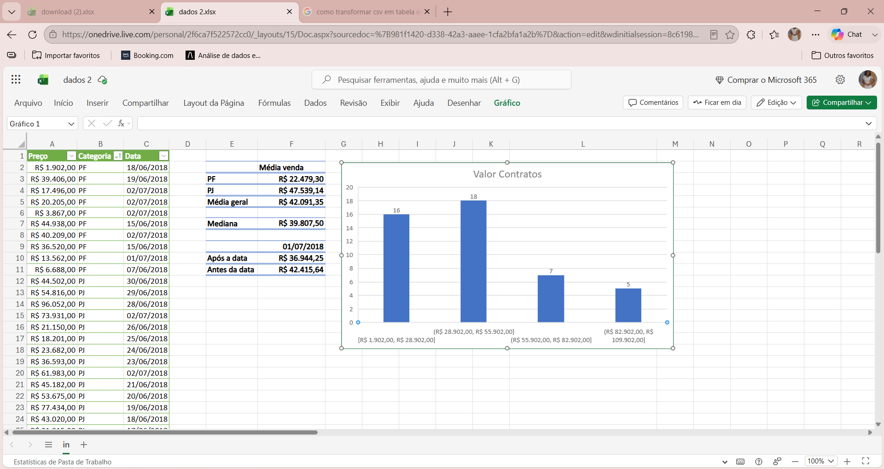Select the chart bar labeled 16
This screenshot has width=884, height=469.
[396, 268]
